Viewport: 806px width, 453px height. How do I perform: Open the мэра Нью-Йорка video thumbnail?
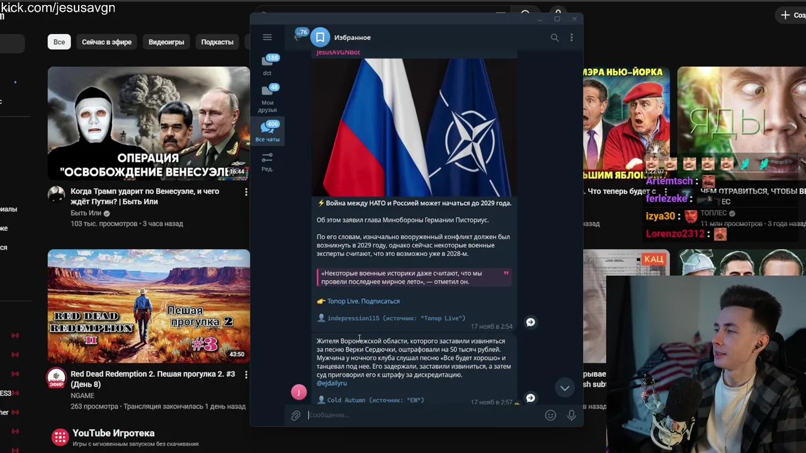[625, 123]
